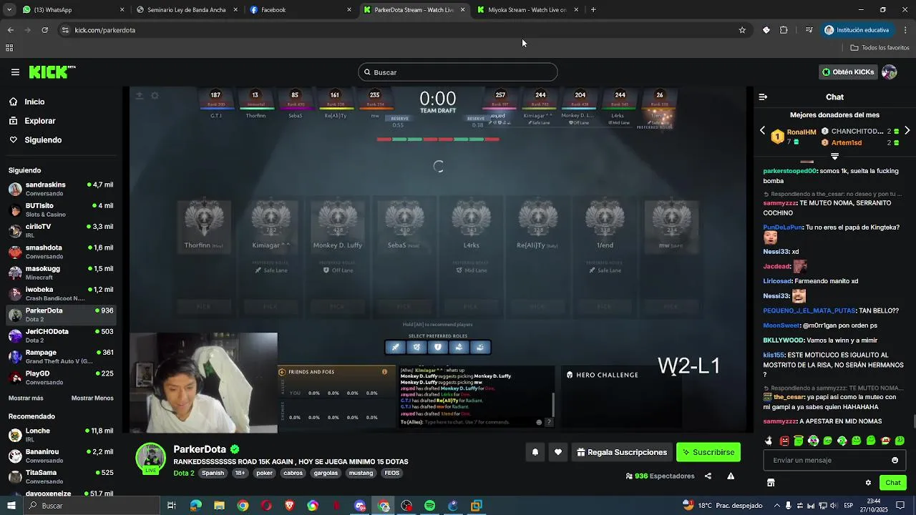Open the Chrome apps grid icon
This screenshot has height=515, width=916.
click(9, 48)
